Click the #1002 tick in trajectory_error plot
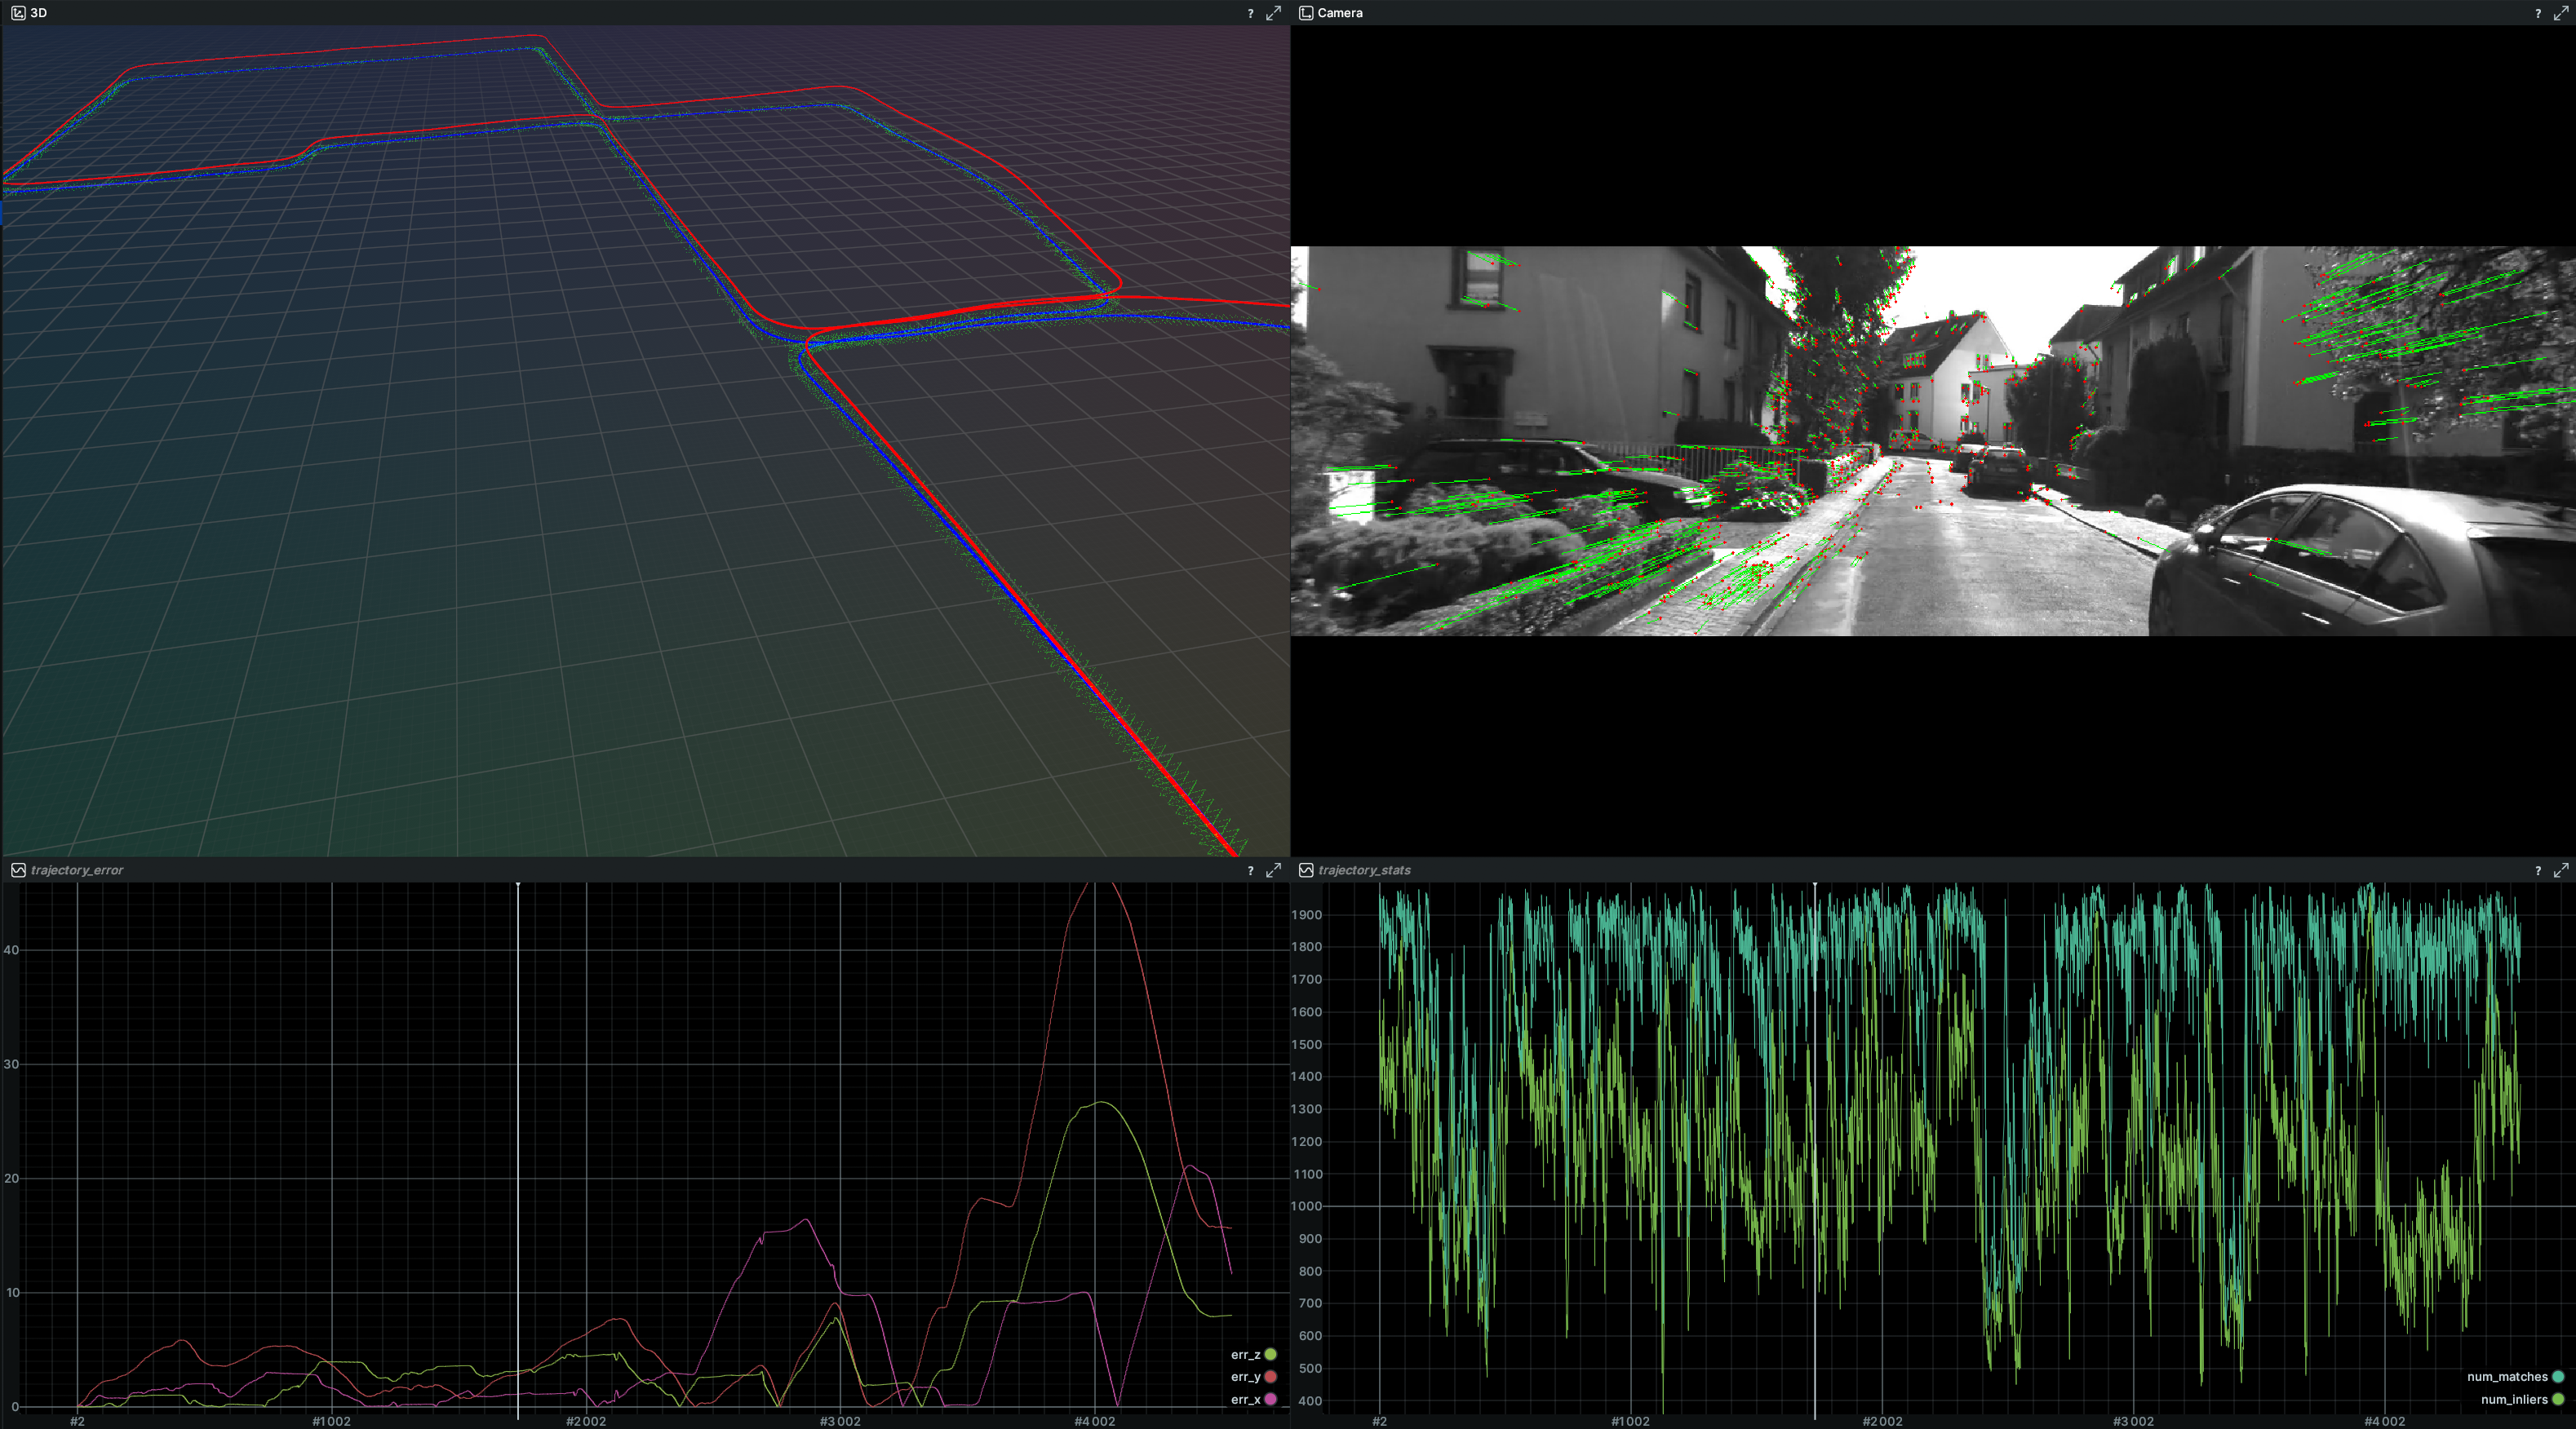The width and height of the screenshot is (2576, 1429). [331, 1421]
